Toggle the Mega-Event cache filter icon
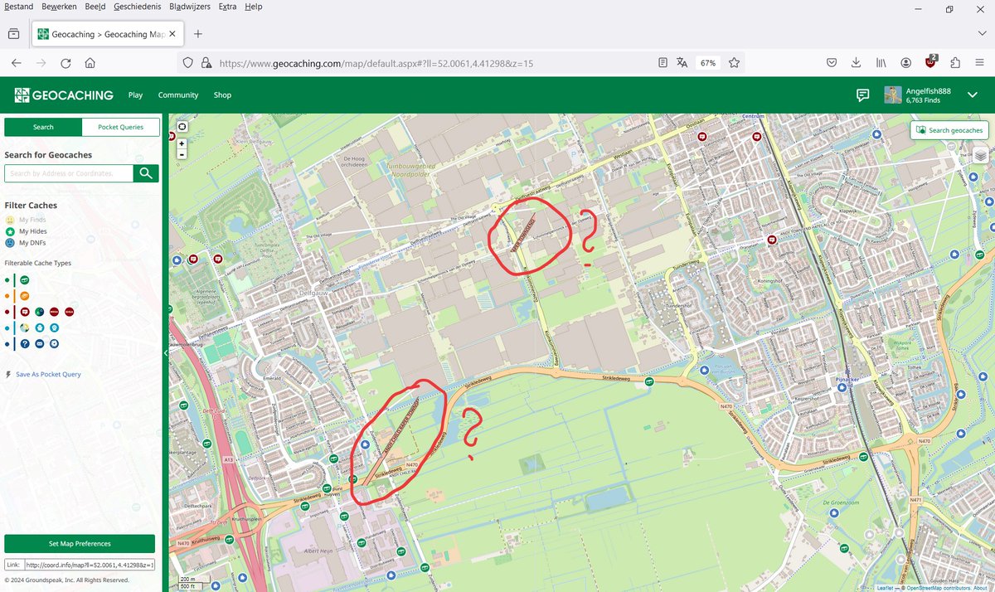This screenshot has height=592, width=995. coord(54,312)
